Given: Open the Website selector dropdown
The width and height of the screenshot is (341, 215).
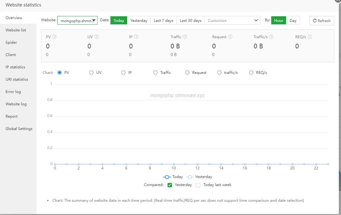Looking at the screenshot, I should [x=77, y=21].
